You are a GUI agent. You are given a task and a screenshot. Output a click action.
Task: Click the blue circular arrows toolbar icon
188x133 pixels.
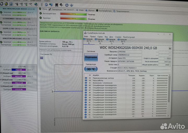point(46,5)
